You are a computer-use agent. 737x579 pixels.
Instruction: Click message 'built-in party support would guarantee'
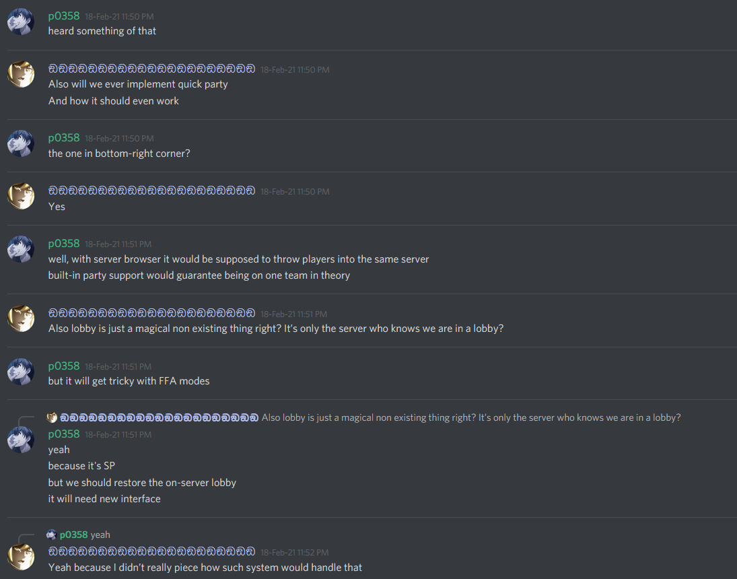pos(199,275)
